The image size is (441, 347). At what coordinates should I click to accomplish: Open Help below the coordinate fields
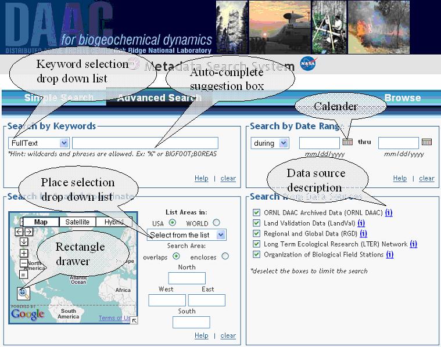(202, 335)
